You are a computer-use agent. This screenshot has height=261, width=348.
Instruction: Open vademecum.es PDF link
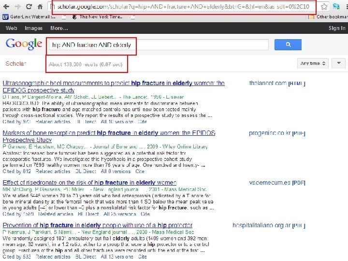coord(277,183)
